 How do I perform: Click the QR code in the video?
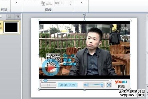[53, 60]
